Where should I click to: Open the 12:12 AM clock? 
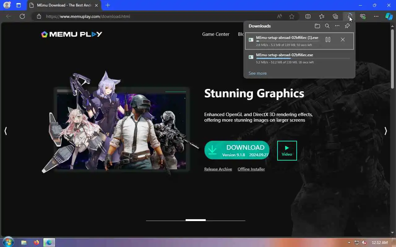click(380, 243)
